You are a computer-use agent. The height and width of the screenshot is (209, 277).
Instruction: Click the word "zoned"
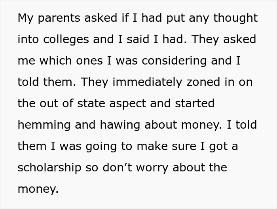click(203, 82)
